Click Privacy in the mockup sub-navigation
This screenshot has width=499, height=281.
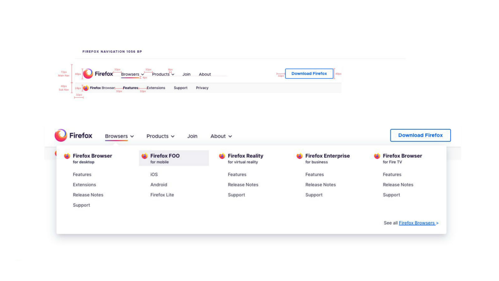[x=202, y=88]
